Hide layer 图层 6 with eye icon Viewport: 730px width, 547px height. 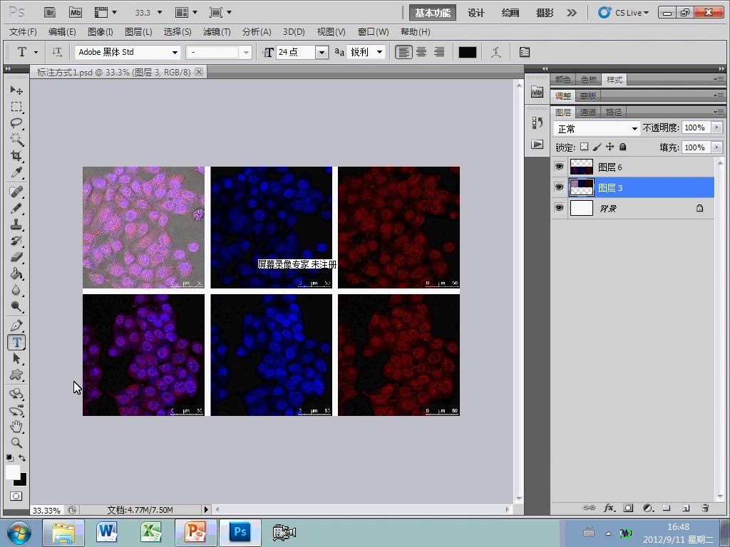(x=559, y=167)
